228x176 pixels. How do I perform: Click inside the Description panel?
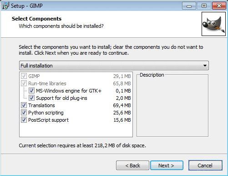[172, 106]
